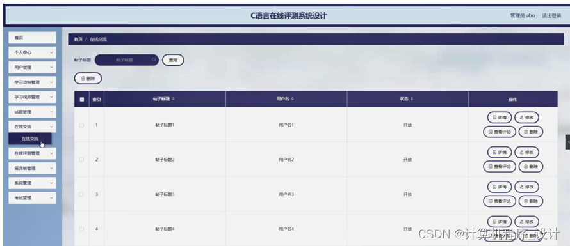Click 修改 for 帖子标题2

tap(526, 152)
